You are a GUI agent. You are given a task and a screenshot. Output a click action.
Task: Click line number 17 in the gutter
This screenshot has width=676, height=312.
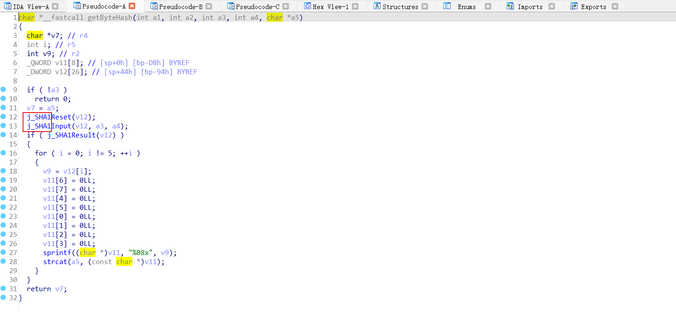coord(13,162)
